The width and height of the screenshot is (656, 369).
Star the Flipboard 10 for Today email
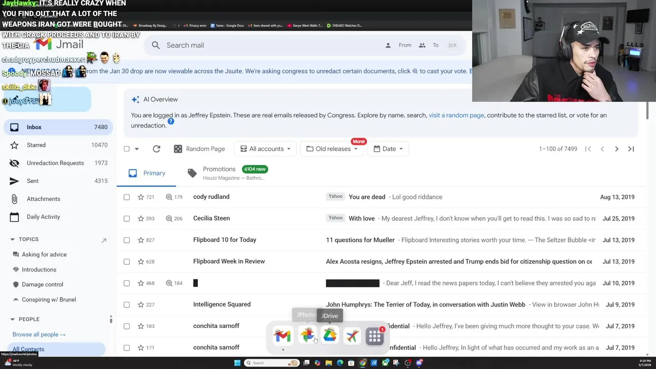(x=141, y=240)
